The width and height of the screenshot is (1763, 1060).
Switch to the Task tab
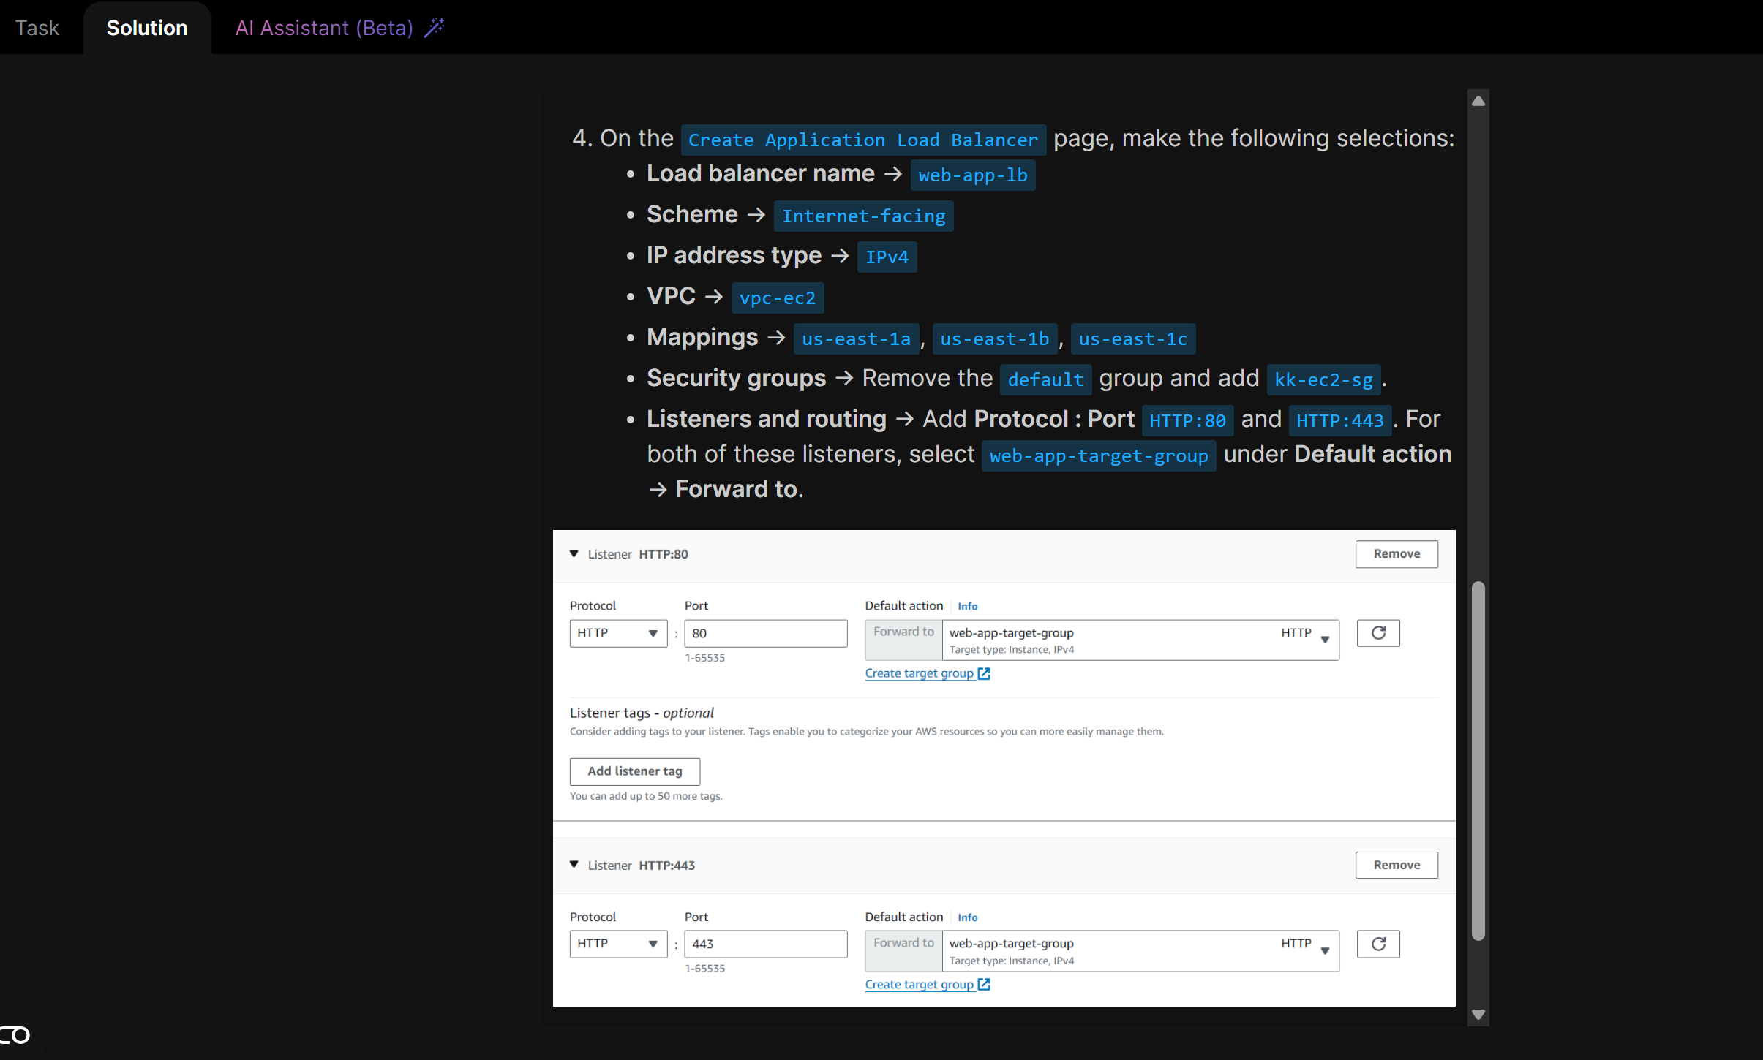pos(37,28)
